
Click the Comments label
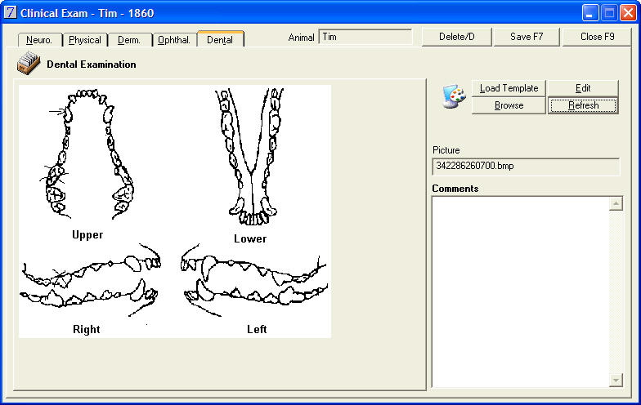455,188
